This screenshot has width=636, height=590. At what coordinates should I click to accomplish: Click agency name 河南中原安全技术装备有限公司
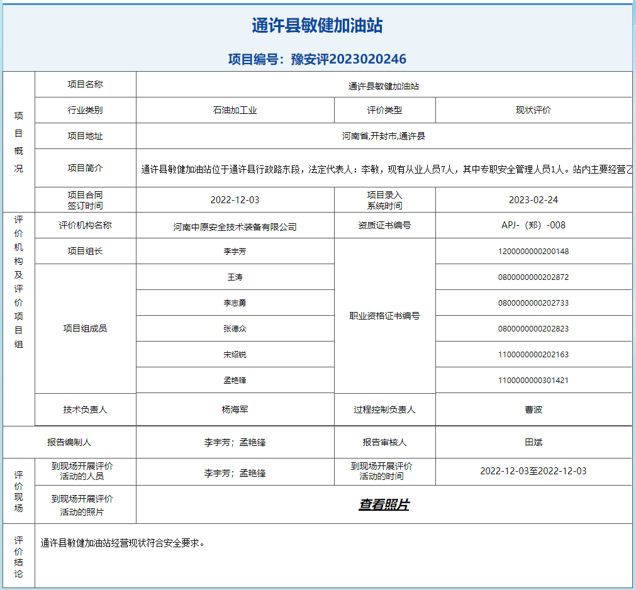click(x=235, y=227)
